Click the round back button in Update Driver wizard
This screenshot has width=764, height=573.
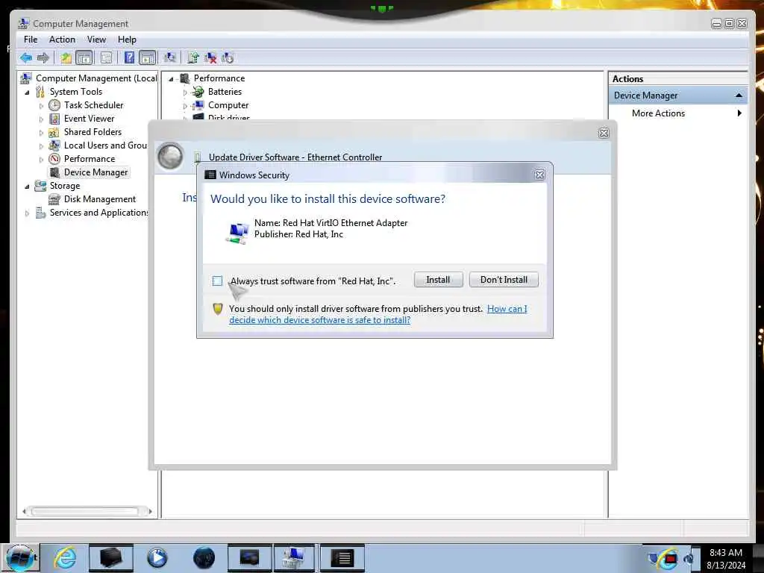pos(170,157)
